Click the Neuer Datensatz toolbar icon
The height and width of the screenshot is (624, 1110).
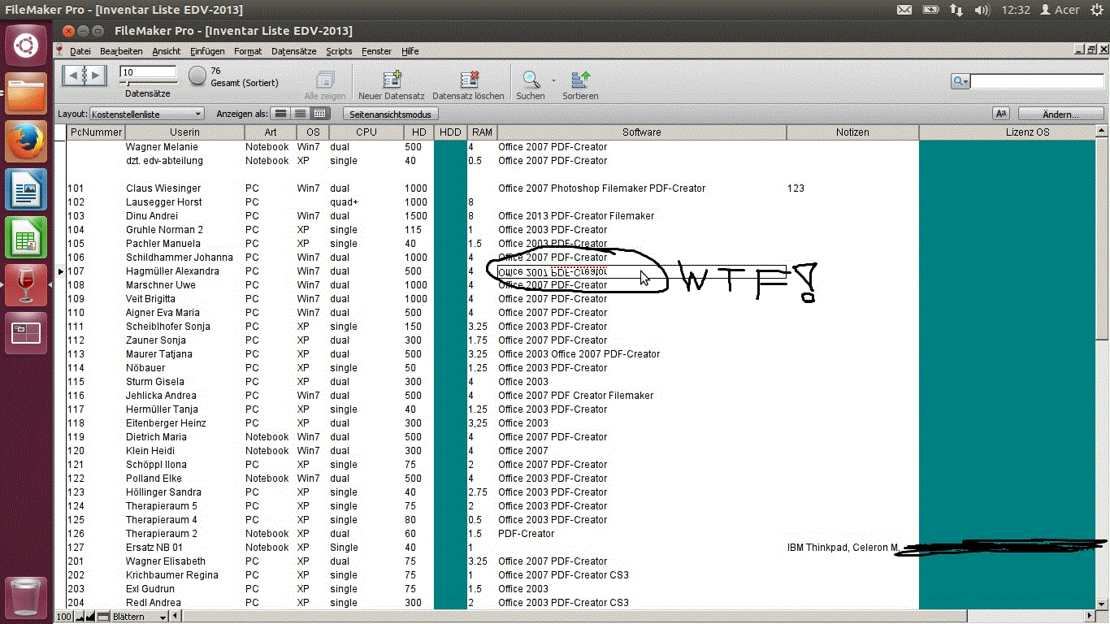[x=392, y=79]
